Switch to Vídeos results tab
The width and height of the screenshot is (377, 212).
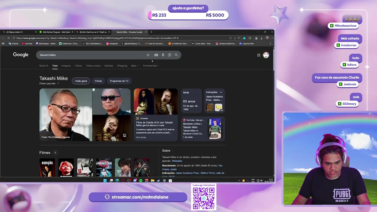point(78,66)
